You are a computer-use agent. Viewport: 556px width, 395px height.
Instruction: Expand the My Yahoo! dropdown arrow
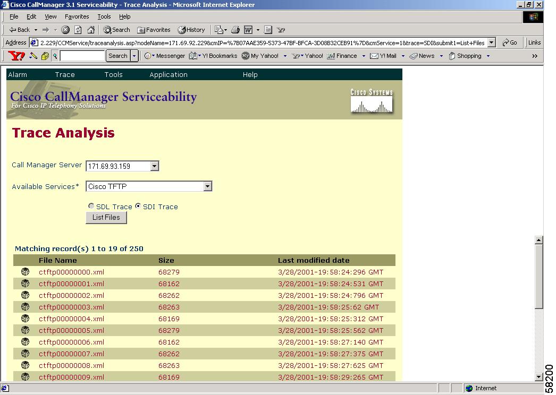[x=285, y=56]
